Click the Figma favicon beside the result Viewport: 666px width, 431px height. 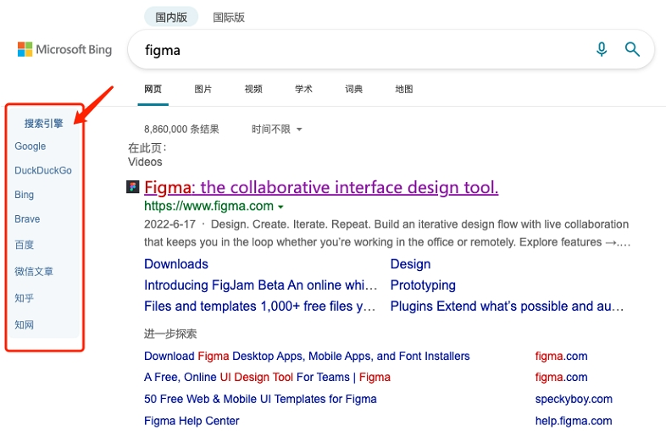coord(133,187)
